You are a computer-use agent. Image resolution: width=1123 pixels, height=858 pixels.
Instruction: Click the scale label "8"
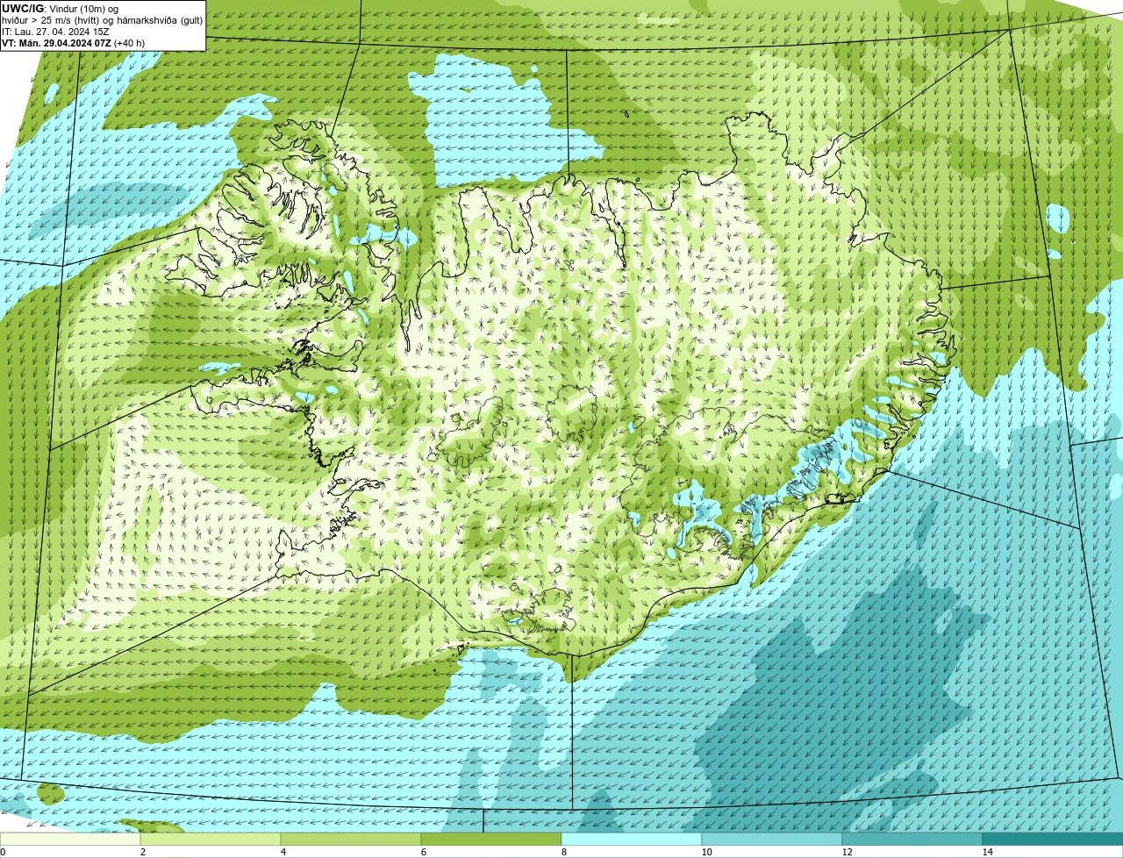click(x=563, y=852)
